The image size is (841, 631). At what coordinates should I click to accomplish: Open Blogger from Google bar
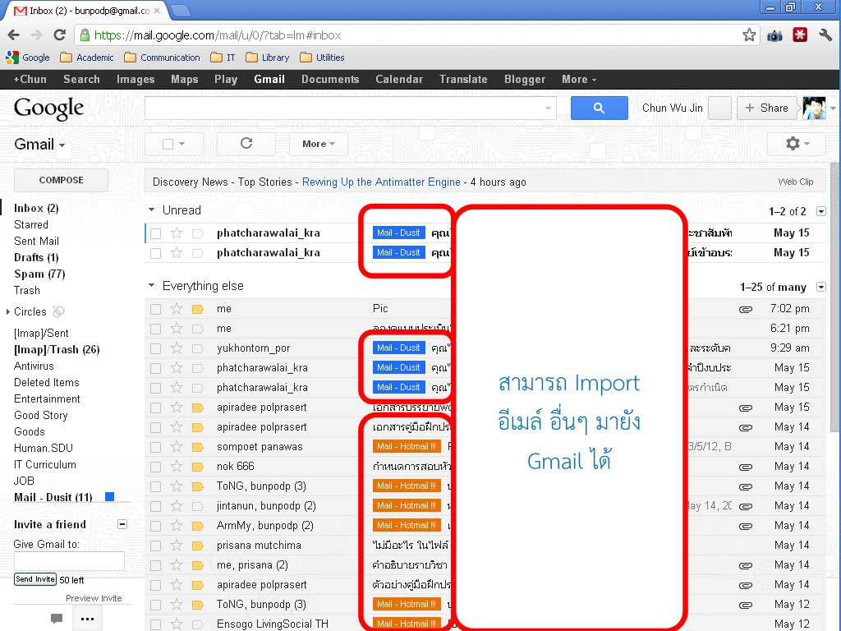525,80
